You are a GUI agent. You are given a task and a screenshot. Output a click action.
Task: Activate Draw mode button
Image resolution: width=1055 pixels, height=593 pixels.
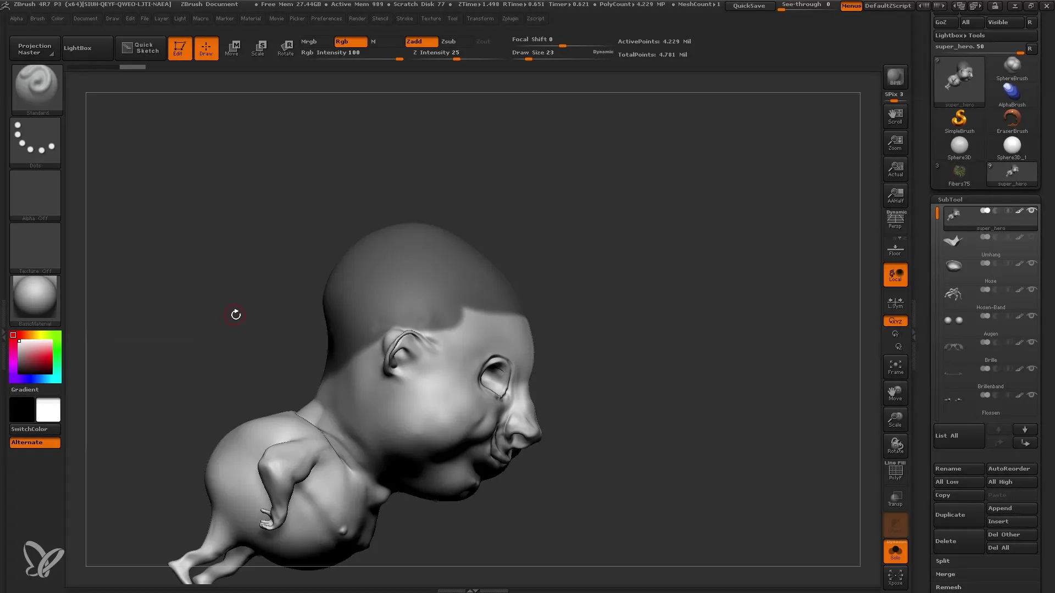(206, 48)
